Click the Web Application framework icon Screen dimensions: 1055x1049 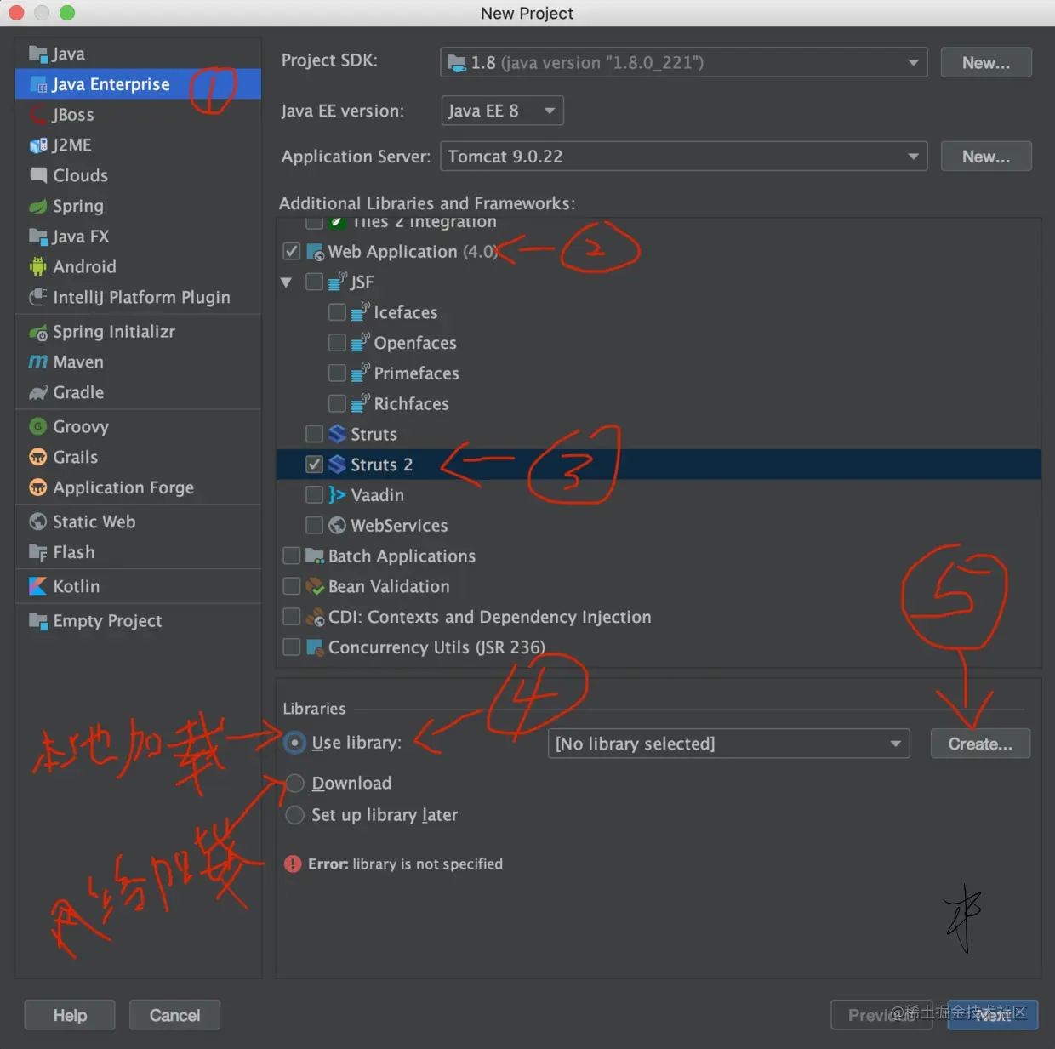(x=315, y=252)
